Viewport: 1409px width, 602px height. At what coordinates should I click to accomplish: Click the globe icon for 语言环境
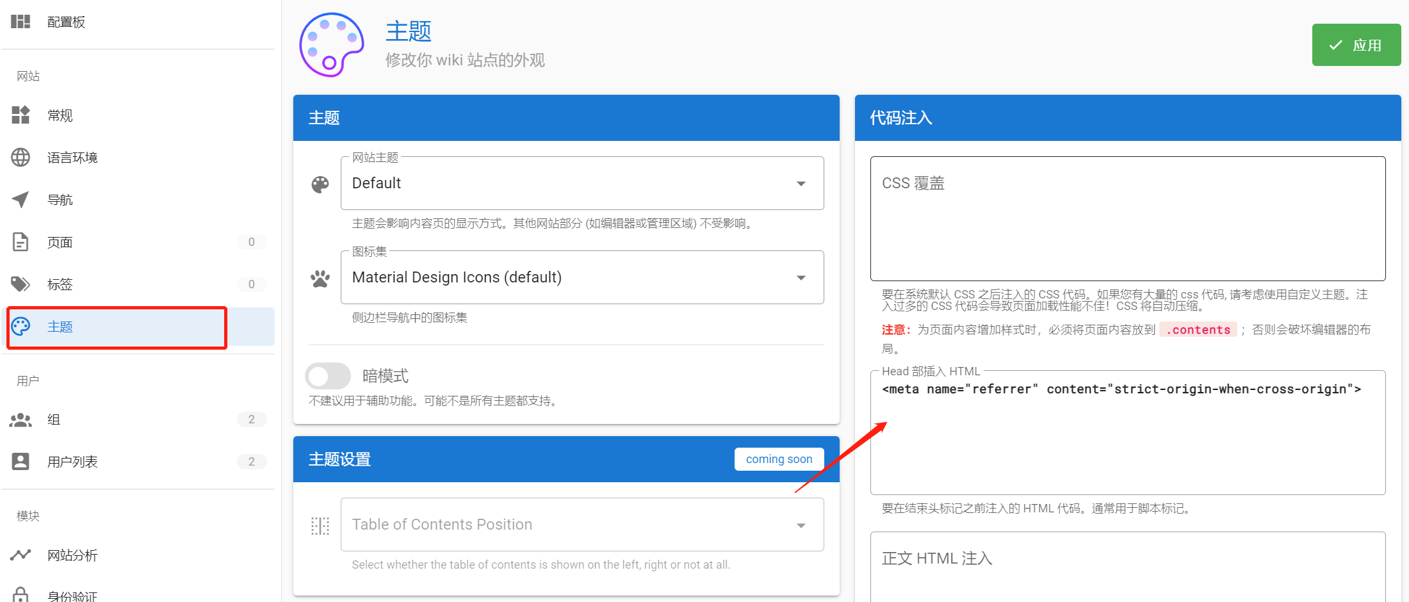[x=20, y=158]
